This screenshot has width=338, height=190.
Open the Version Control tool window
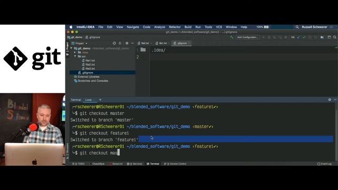[175, 164]
